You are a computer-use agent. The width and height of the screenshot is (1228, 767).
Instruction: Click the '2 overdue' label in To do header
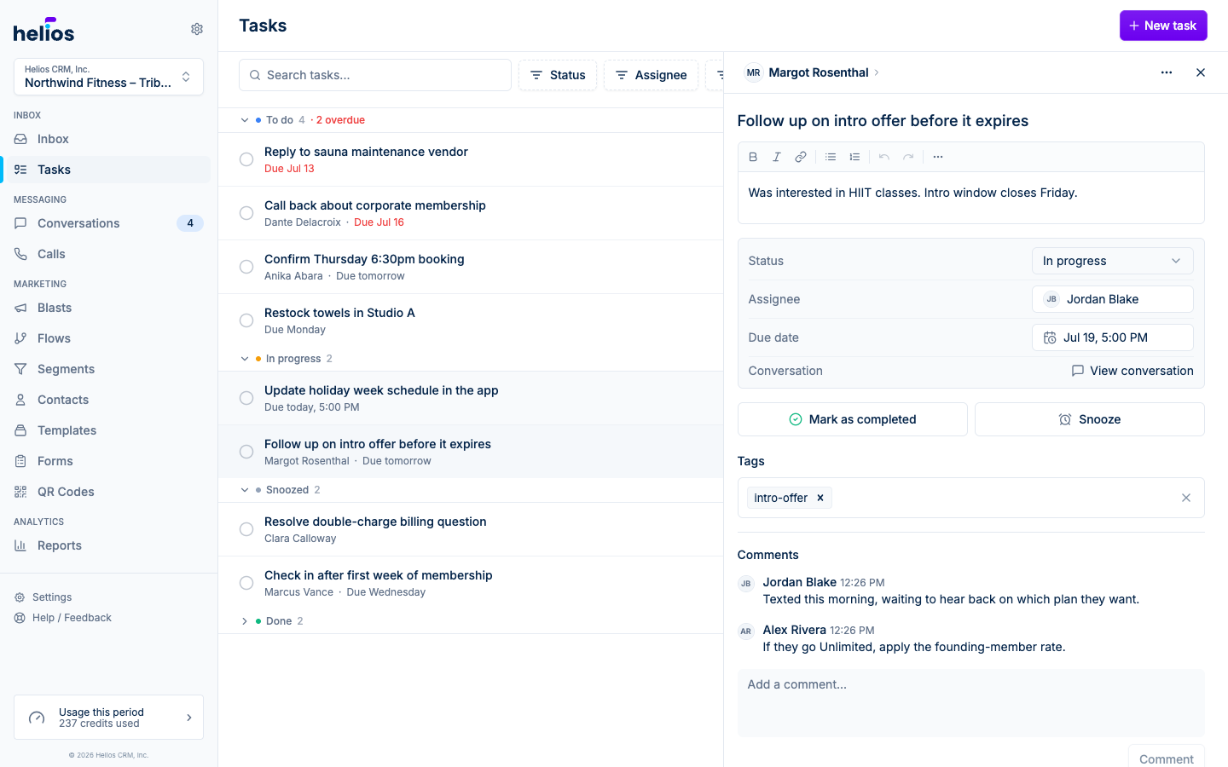(x=340, y=120)
